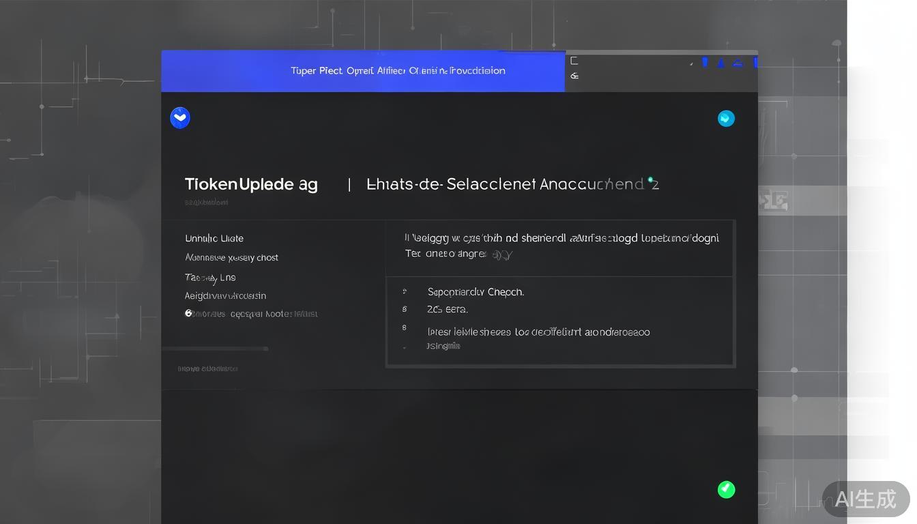This screenshot has height=524, width=917.
Task: Select bullet next to 'Sepoptiardv Cnepch.'
Action: click(x=405, y=291)
